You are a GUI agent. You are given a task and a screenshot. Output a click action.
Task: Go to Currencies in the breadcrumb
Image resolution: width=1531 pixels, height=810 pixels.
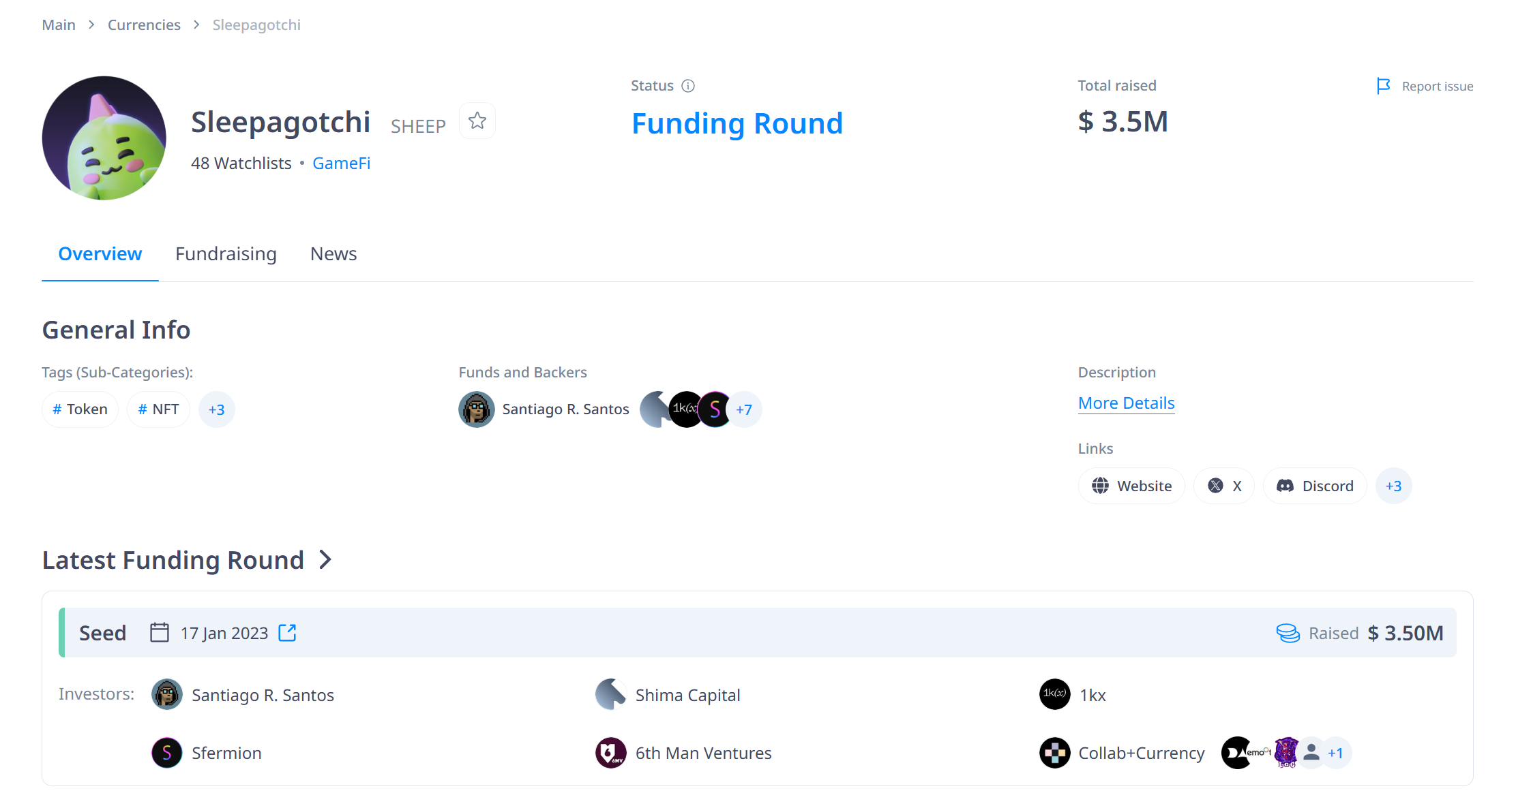tap(144, 25)
